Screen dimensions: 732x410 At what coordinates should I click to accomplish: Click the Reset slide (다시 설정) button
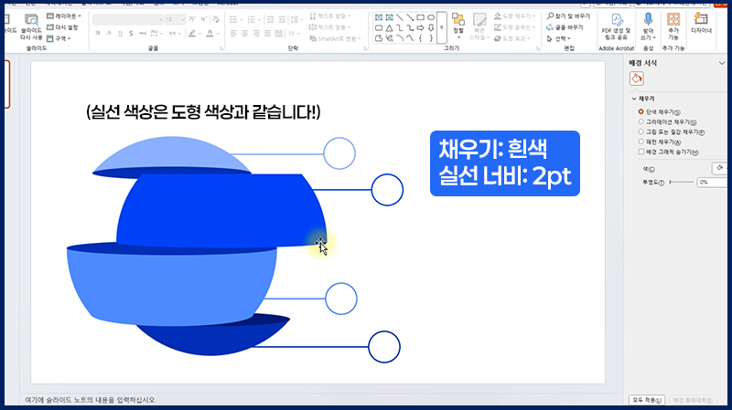coord(62,27)
